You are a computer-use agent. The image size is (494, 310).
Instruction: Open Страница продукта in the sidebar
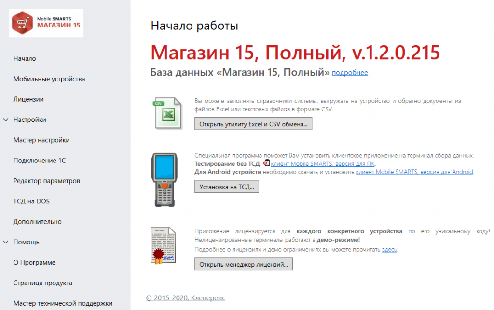click(43, 283)
